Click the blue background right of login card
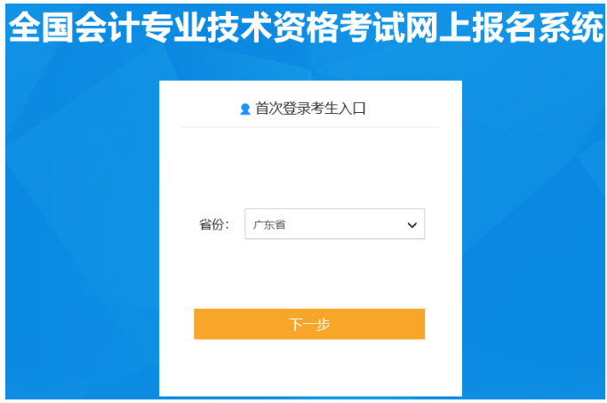Viewport: 607px width, 403px height. pos(532,232)
